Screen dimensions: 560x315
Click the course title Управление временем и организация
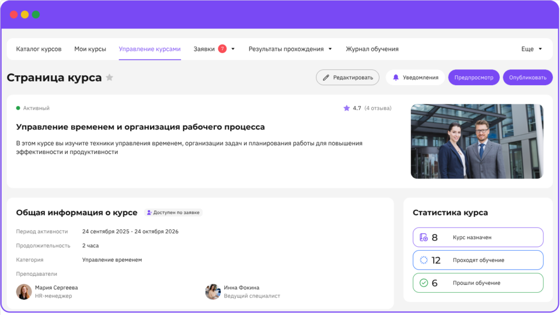tap(141, 127)
